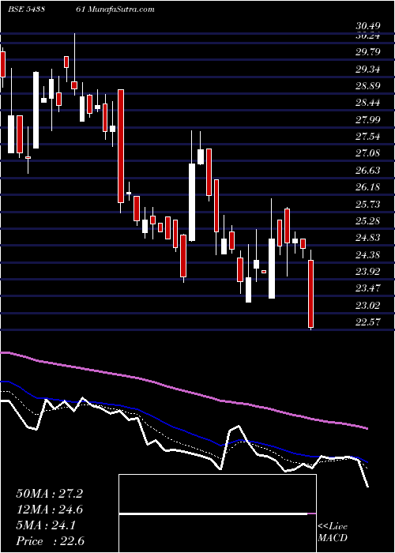Click the last large red candlestick
The width and height of the screenshot is (395, 553).
click(311, 293)
